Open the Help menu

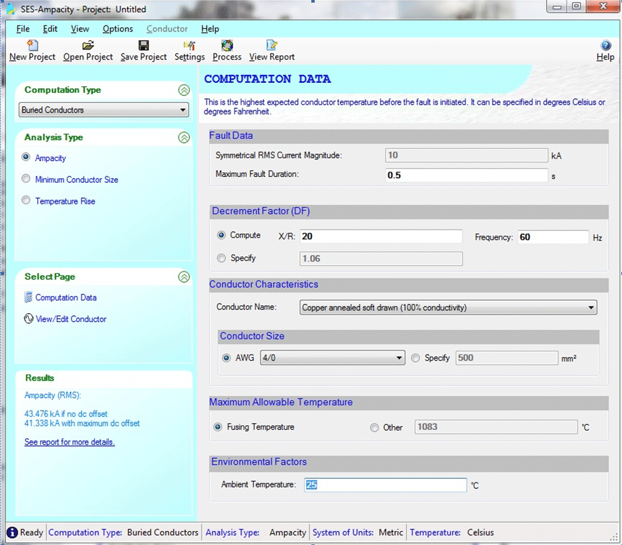(x=210, y=29)
